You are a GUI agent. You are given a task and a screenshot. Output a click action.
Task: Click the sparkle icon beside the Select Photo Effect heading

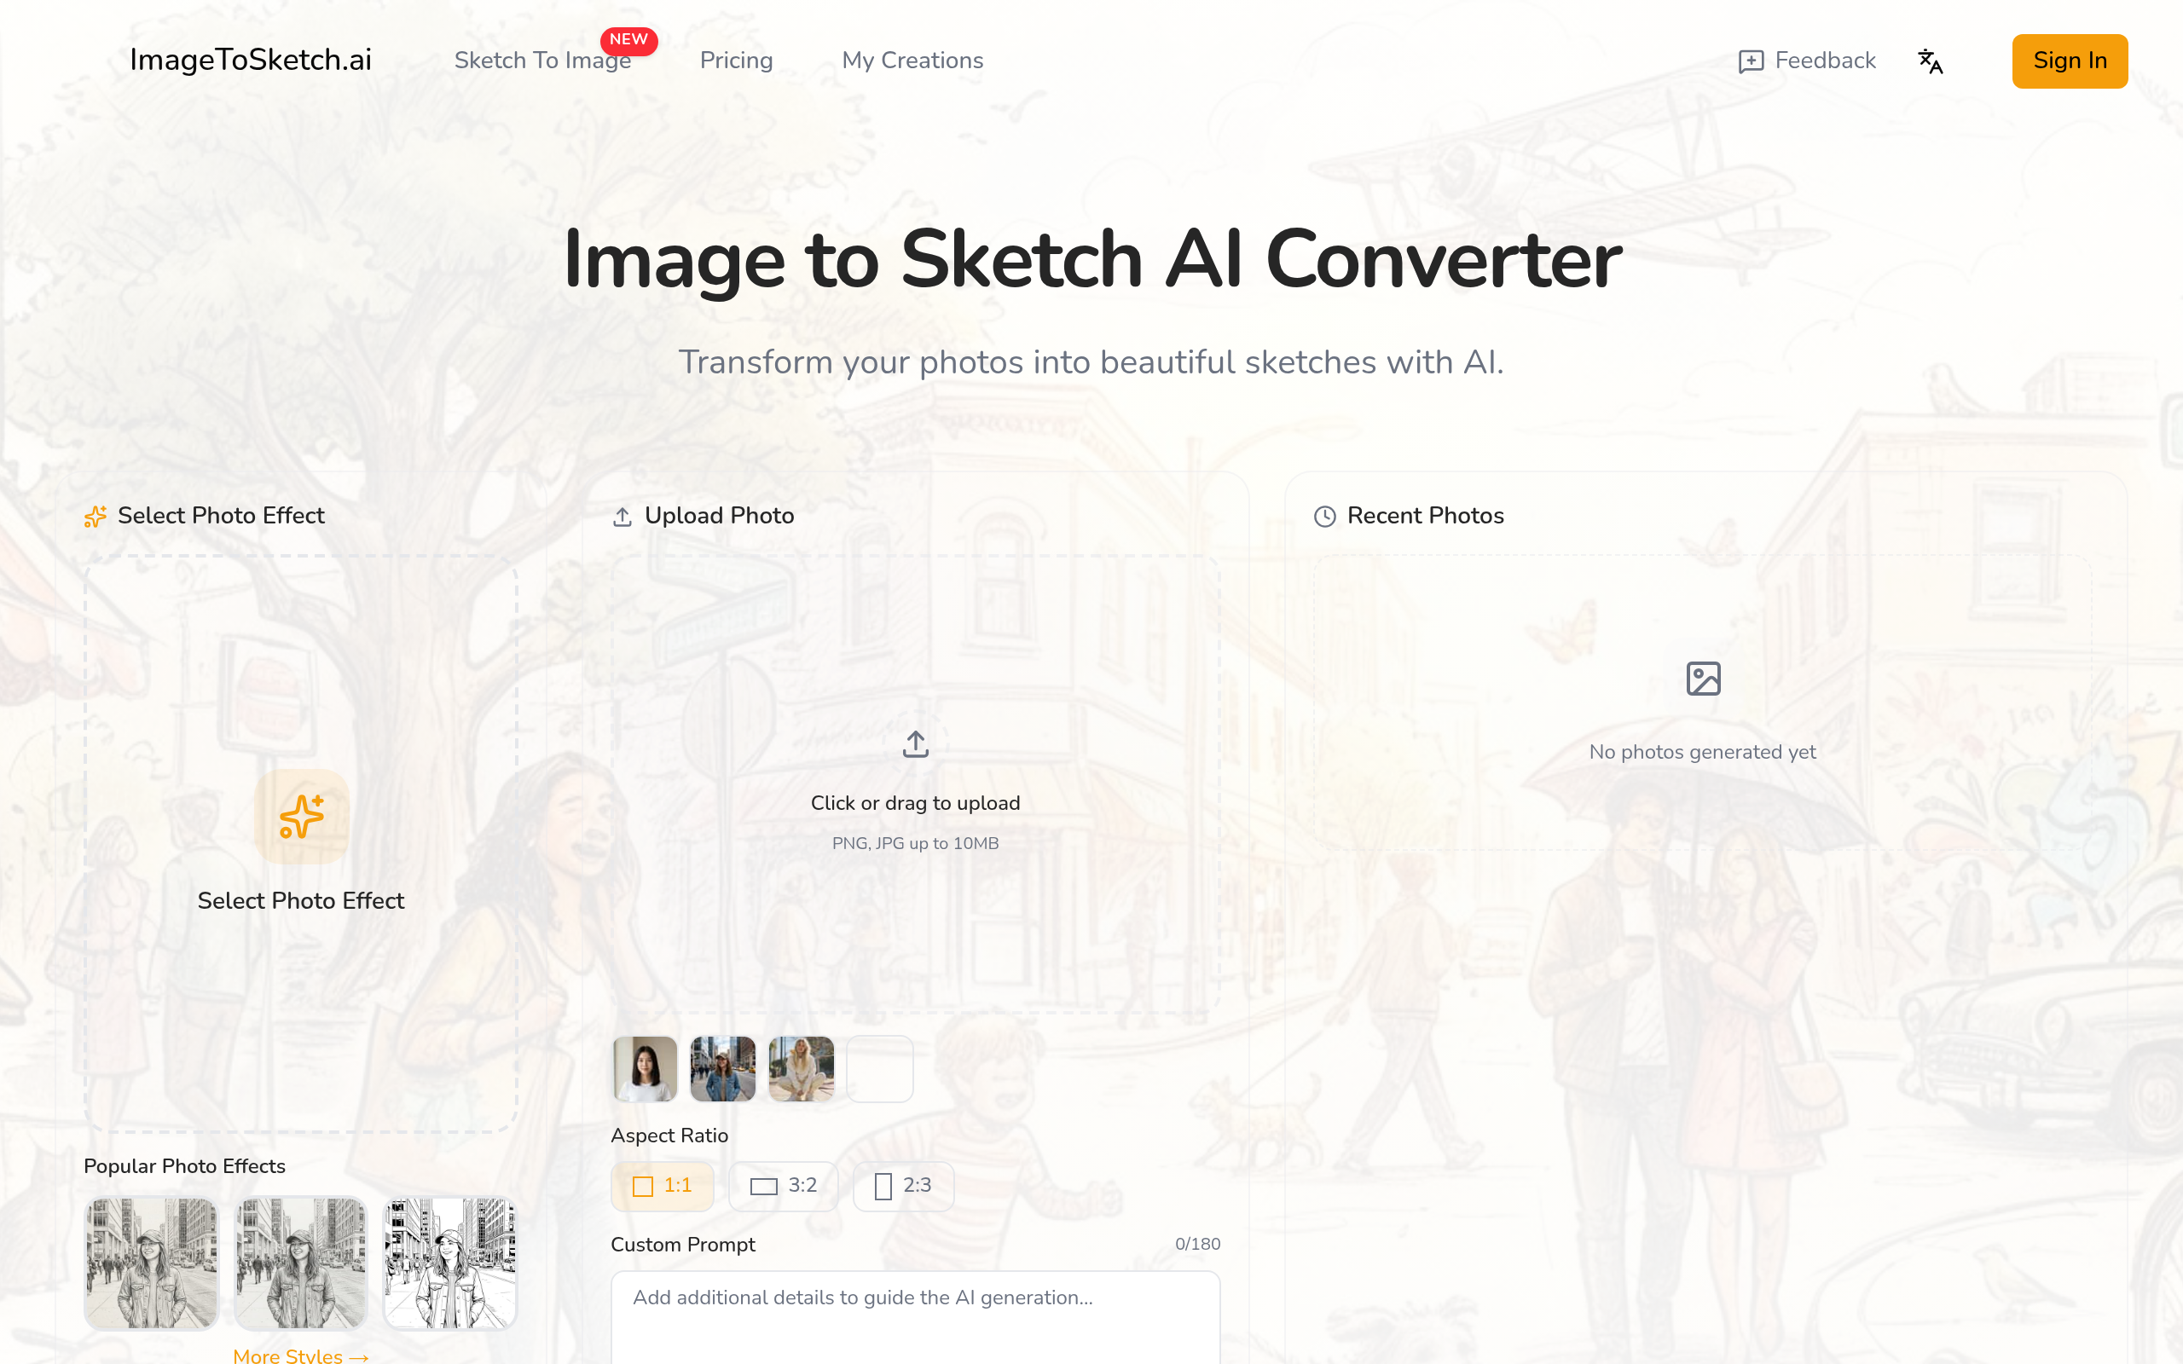tap(96, 516)
